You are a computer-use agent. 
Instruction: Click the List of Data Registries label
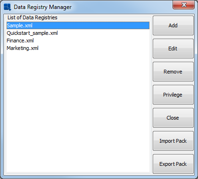pos(33,17)
